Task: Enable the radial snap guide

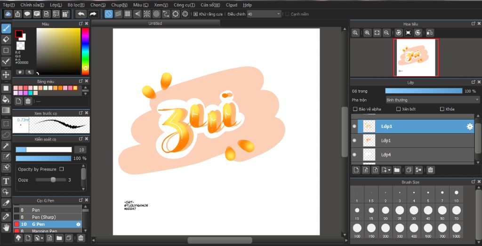Action: coord(147,14)
